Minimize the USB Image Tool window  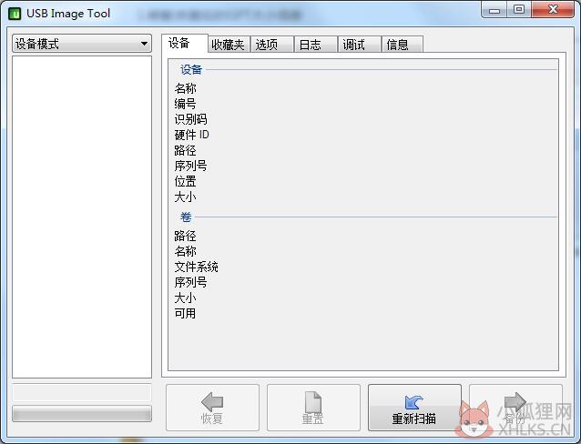(x=494, y=10)
